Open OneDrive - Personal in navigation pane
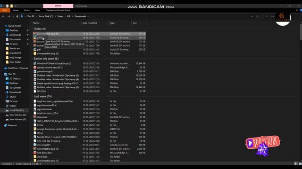 tap(18, 68)
